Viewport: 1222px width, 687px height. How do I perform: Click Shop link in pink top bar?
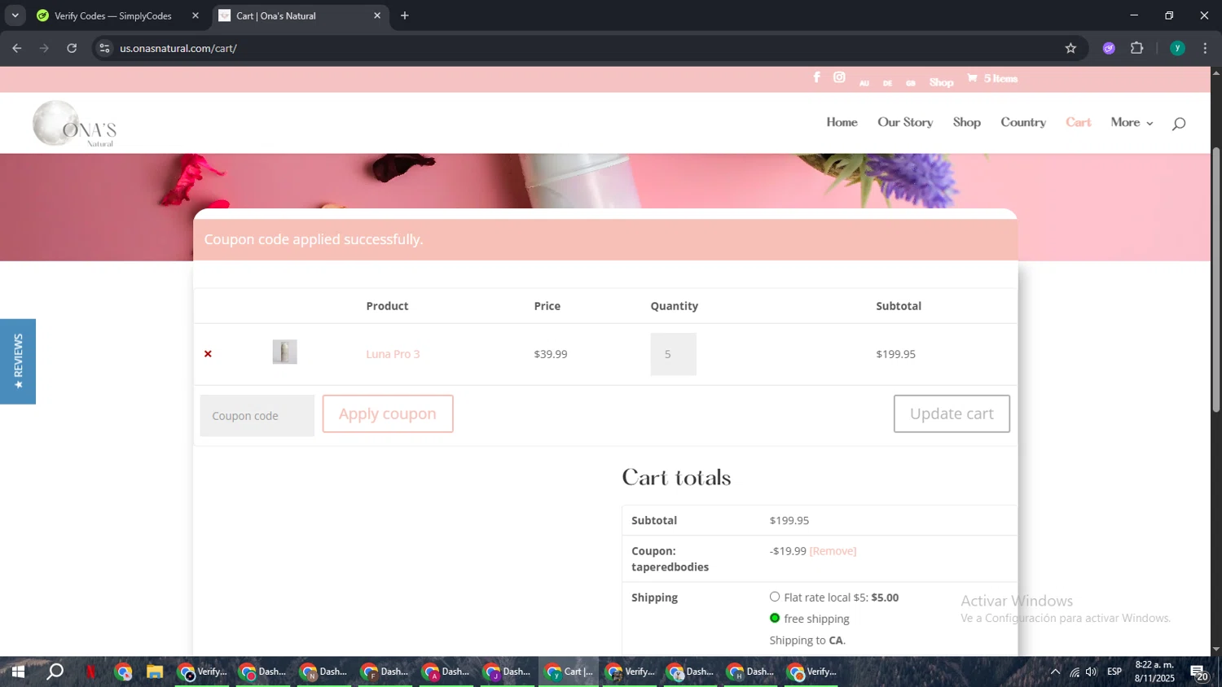coord(941,82)
